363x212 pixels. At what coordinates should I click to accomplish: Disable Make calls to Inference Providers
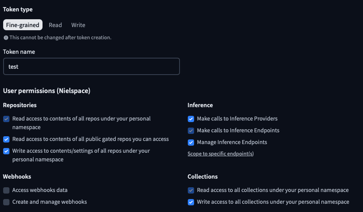tap(191, 119)
